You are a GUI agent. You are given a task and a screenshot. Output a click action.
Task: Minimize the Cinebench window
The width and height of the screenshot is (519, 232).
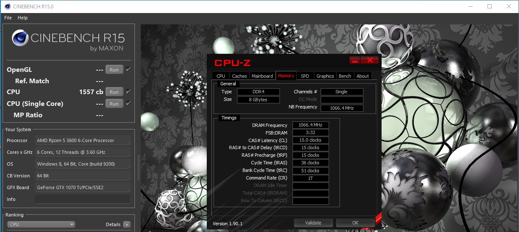coord(470,7)
